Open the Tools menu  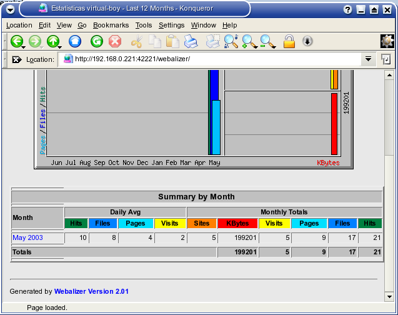(144, 25)
